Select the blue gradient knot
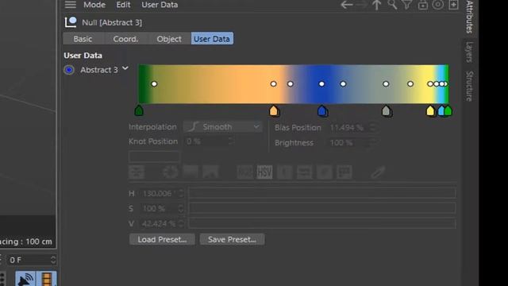This screenshot has height=286, width=508. (x=322, y=110)
